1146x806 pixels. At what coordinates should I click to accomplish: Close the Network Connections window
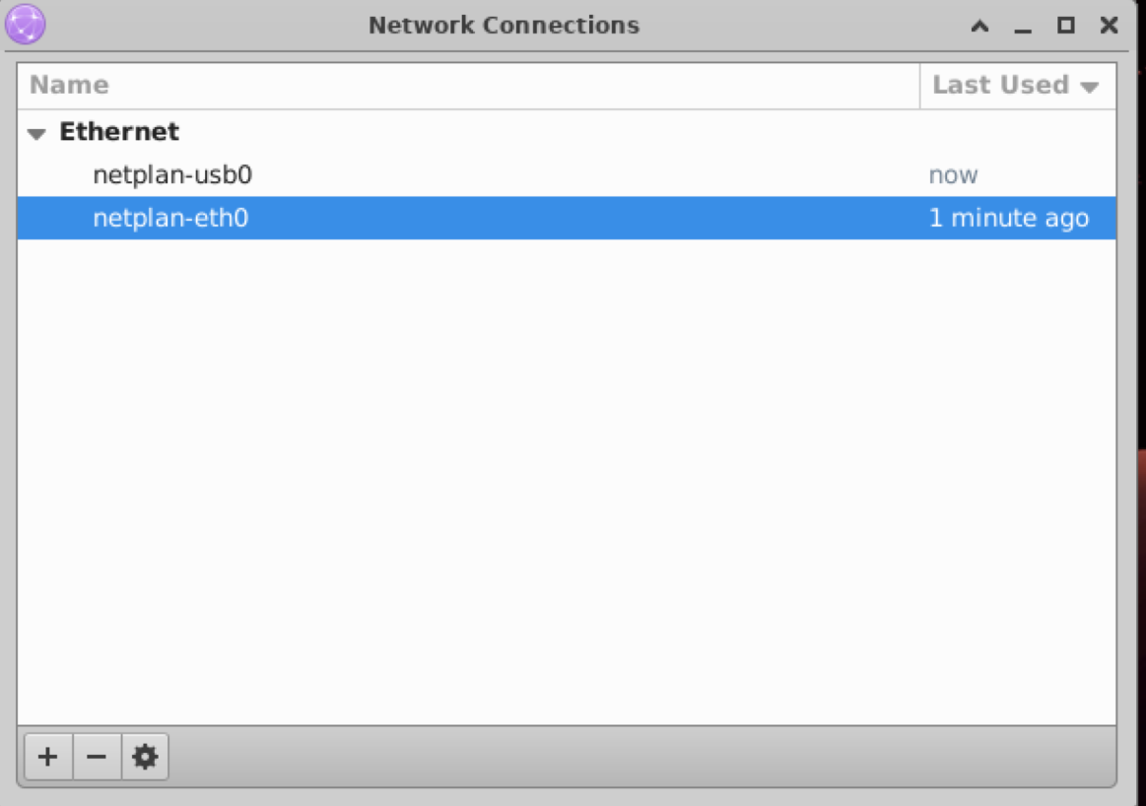click(1109, 26)
